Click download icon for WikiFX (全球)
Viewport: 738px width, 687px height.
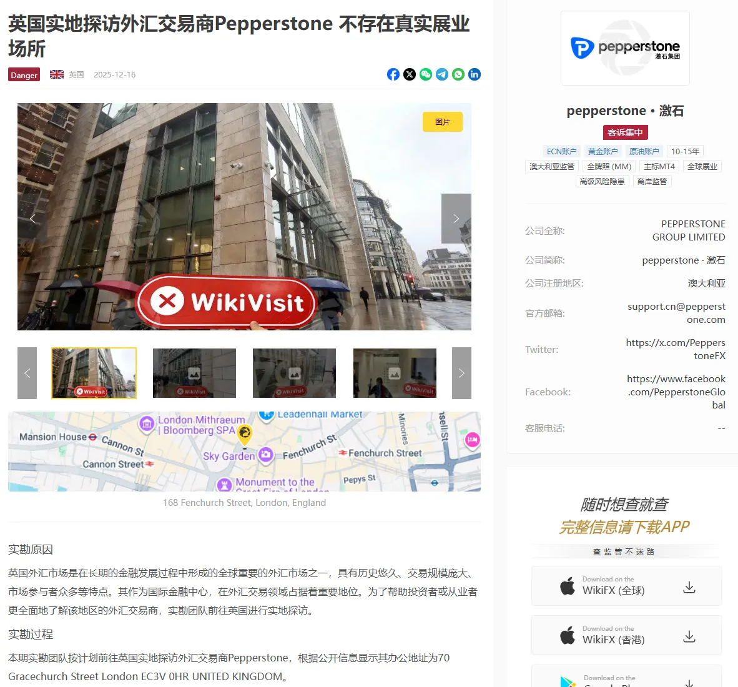tap(689, 586)
